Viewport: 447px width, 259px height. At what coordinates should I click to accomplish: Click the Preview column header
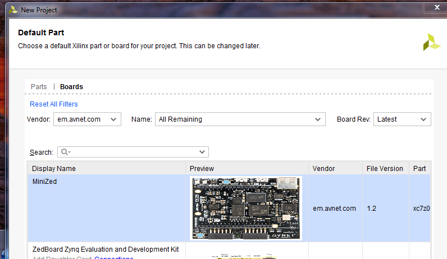247,169
